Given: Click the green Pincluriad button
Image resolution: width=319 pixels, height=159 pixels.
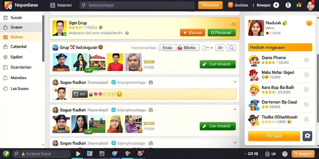Looking at the screenshot, I should (x=221, y=33).
